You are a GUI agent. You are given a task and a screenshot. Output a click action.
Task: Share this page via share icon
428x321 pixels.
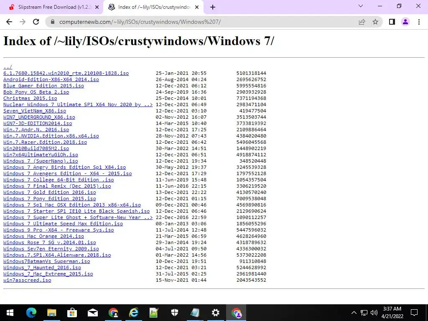[362, 22]
